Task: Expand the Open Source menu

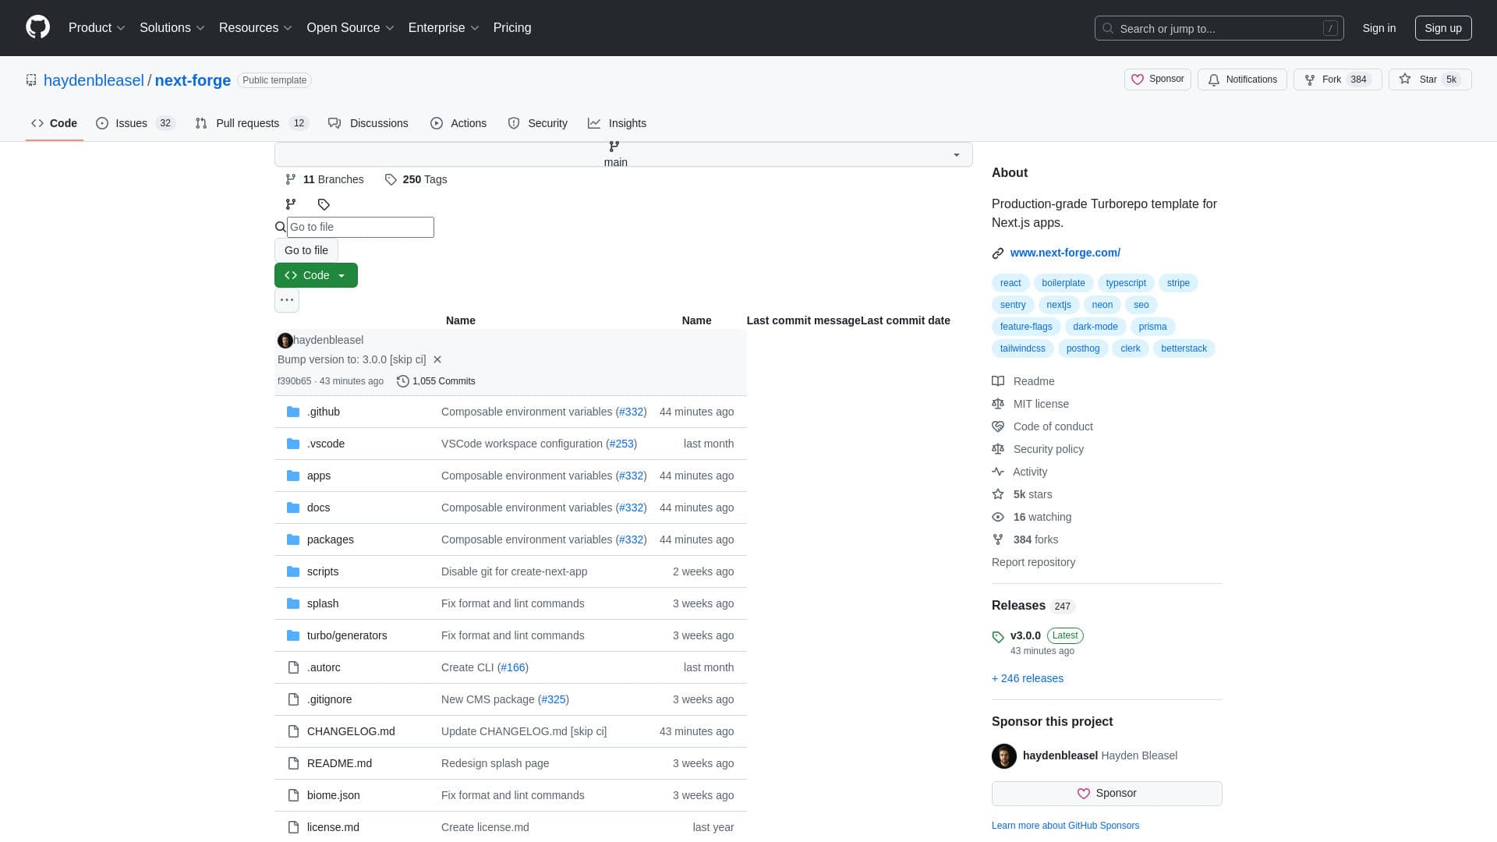Action: tap(351, 28)
